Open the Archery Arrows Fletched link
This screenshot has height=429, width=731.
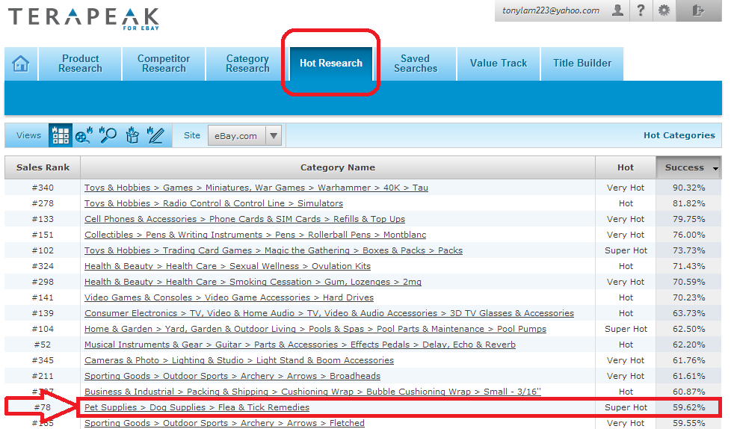point(224,423)
